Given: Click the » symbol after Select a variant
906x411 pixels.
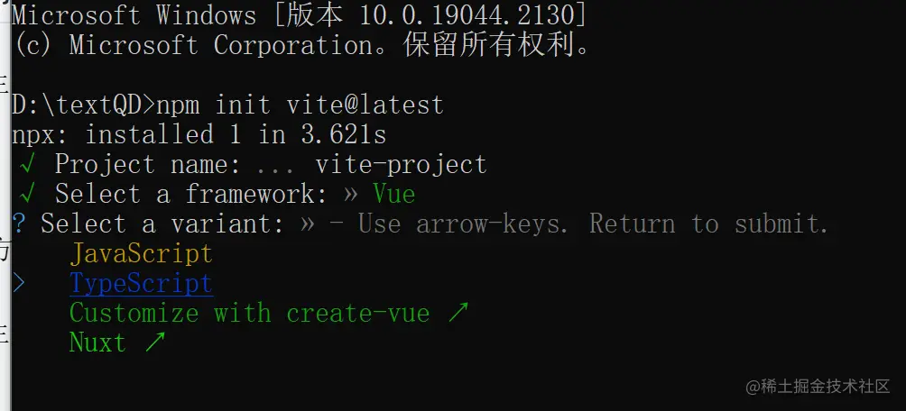Looking at the screenshot, I should tap(307, 224).
